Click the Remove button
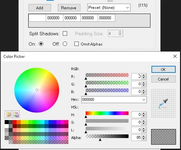Viewport: 181px width, 150px height. pos(69,8)
